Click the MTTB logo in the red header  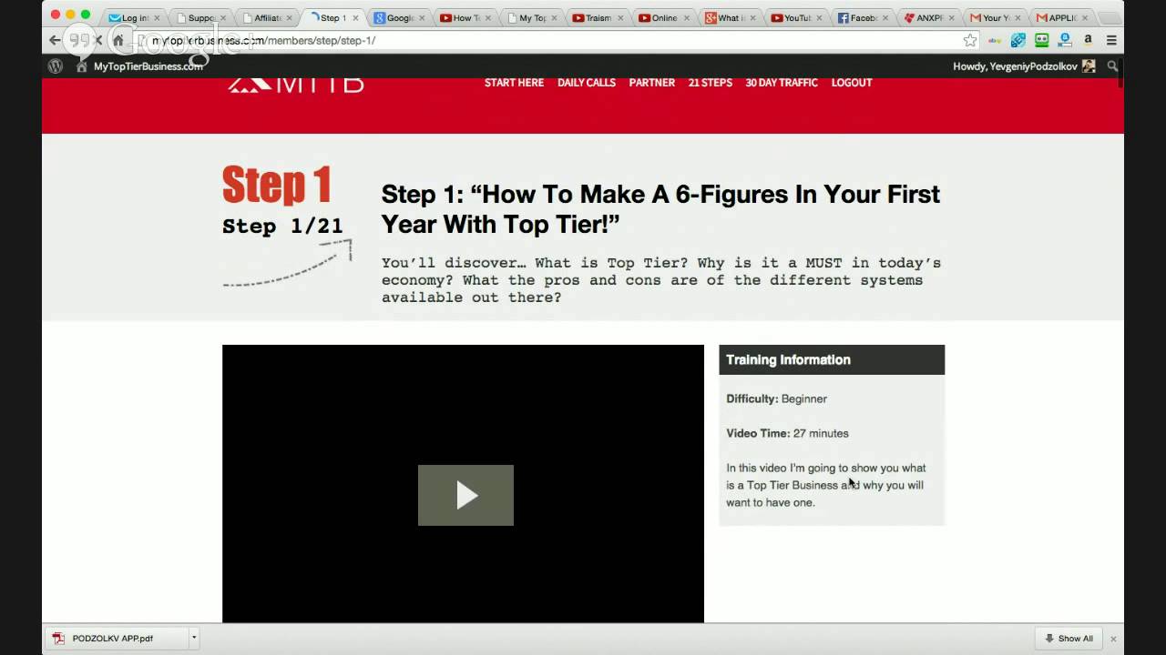[296, 85]
